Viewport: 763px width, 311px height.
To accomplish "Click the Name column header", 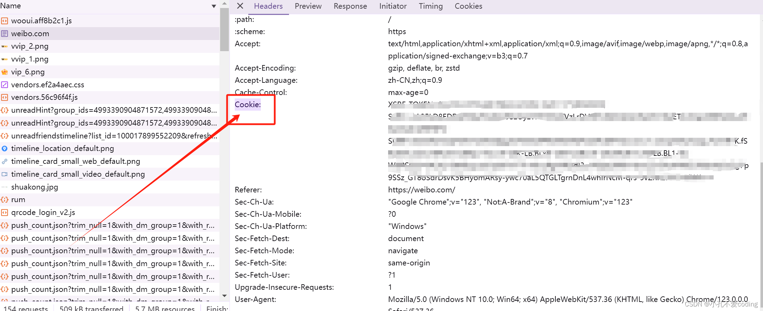I will point(110,6).
